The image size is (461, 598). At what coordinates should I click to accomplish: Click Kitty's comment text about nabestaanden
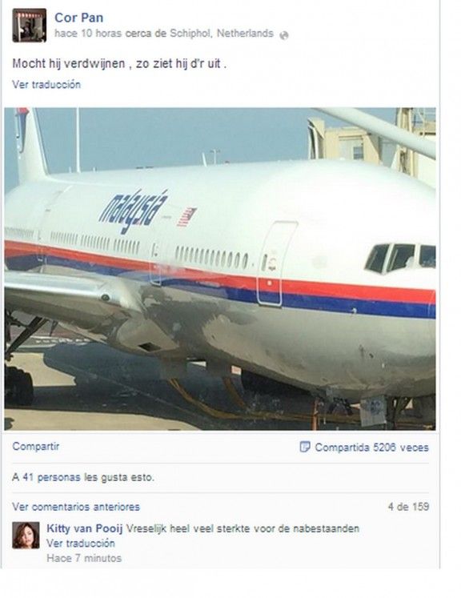click(243, 528)
